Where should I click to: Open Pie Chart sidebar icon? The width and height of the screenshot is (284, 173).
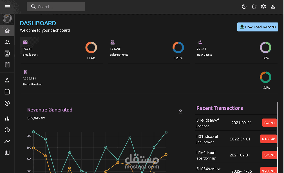pos(7,130)
